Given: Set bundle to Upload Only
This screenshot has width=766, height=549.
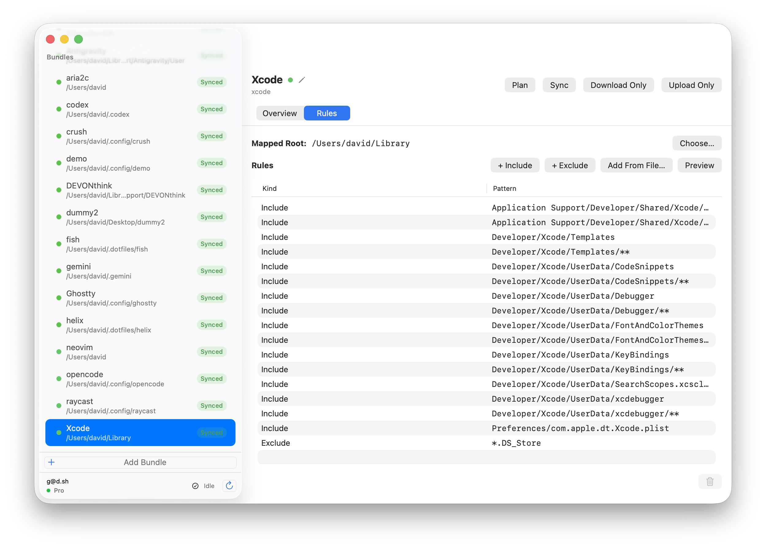Looking at the screenshot, I should click(691, 85).
